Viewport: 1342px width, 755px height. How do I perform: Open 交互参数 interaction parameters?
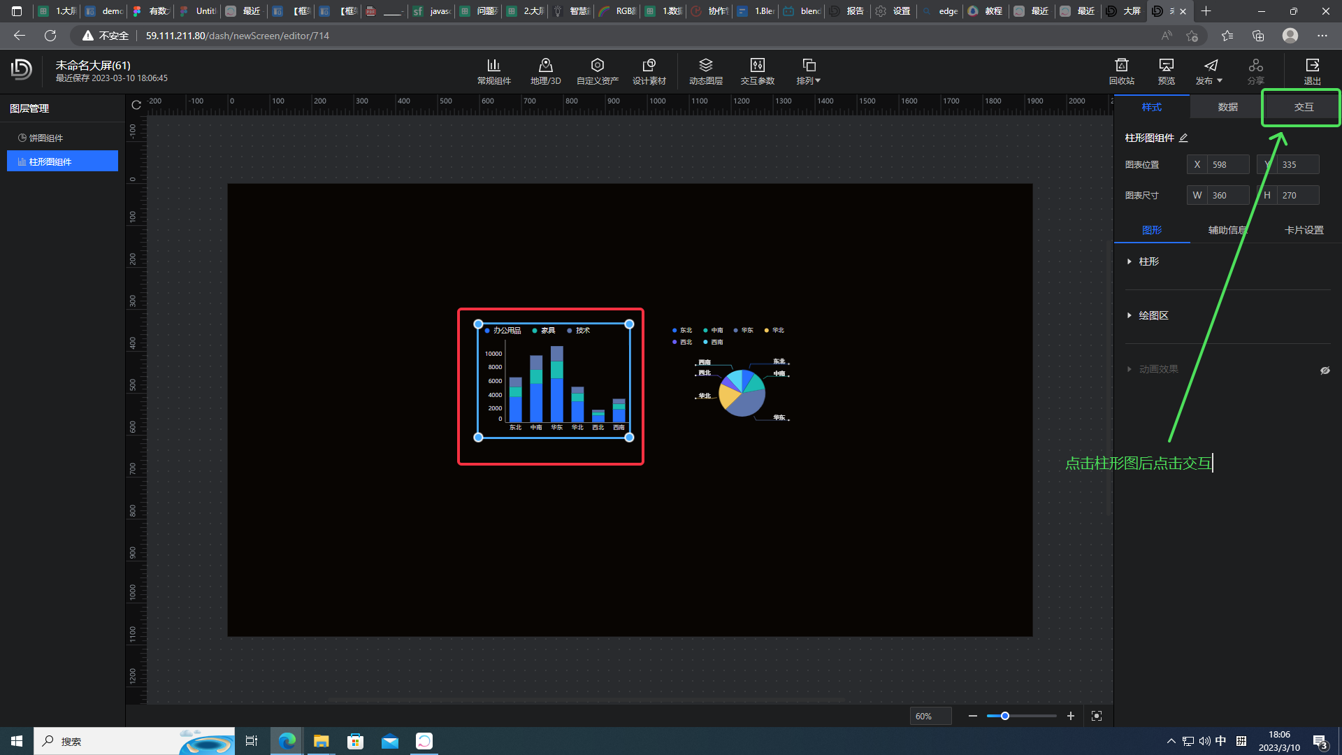click(757, 71)
